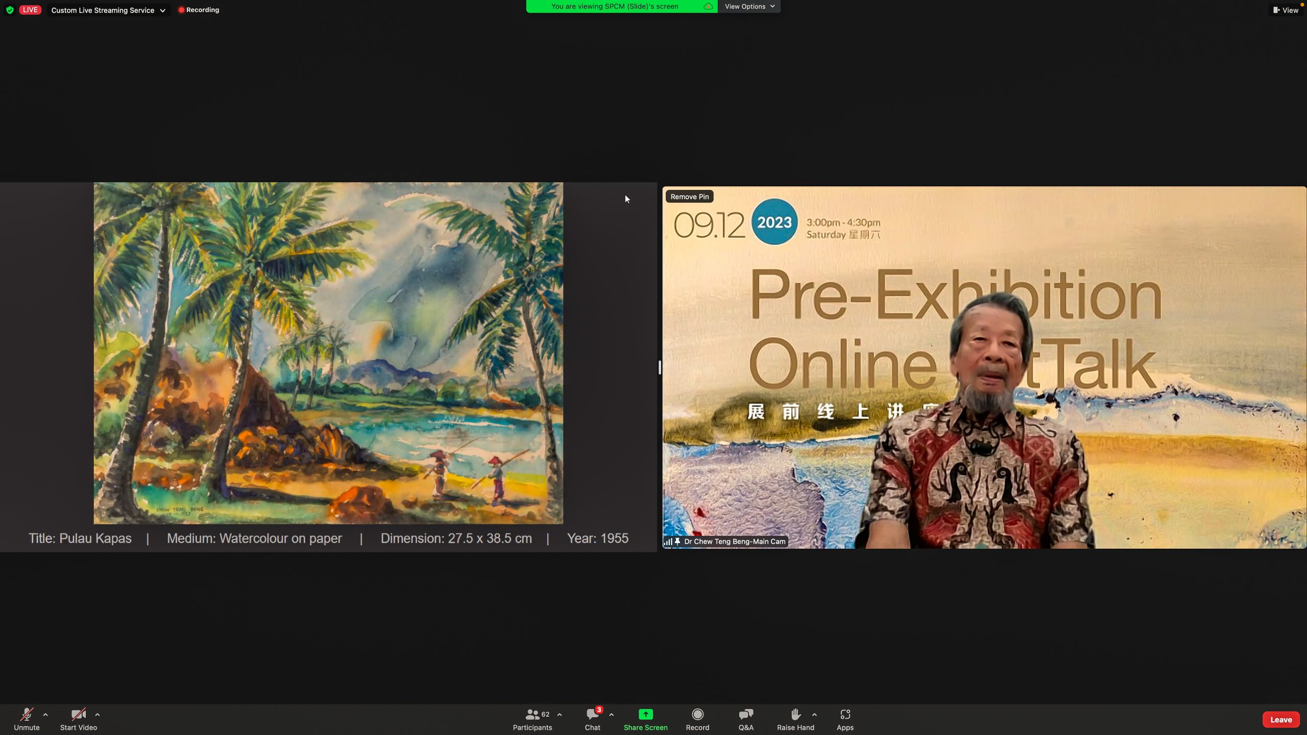Click the divider handle between slide and video

coord(660,367)
